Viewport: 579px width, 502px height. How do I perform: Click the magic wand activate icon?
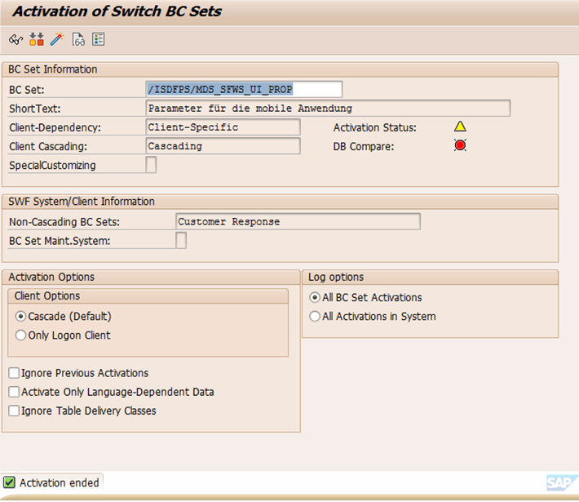(57, 39)
